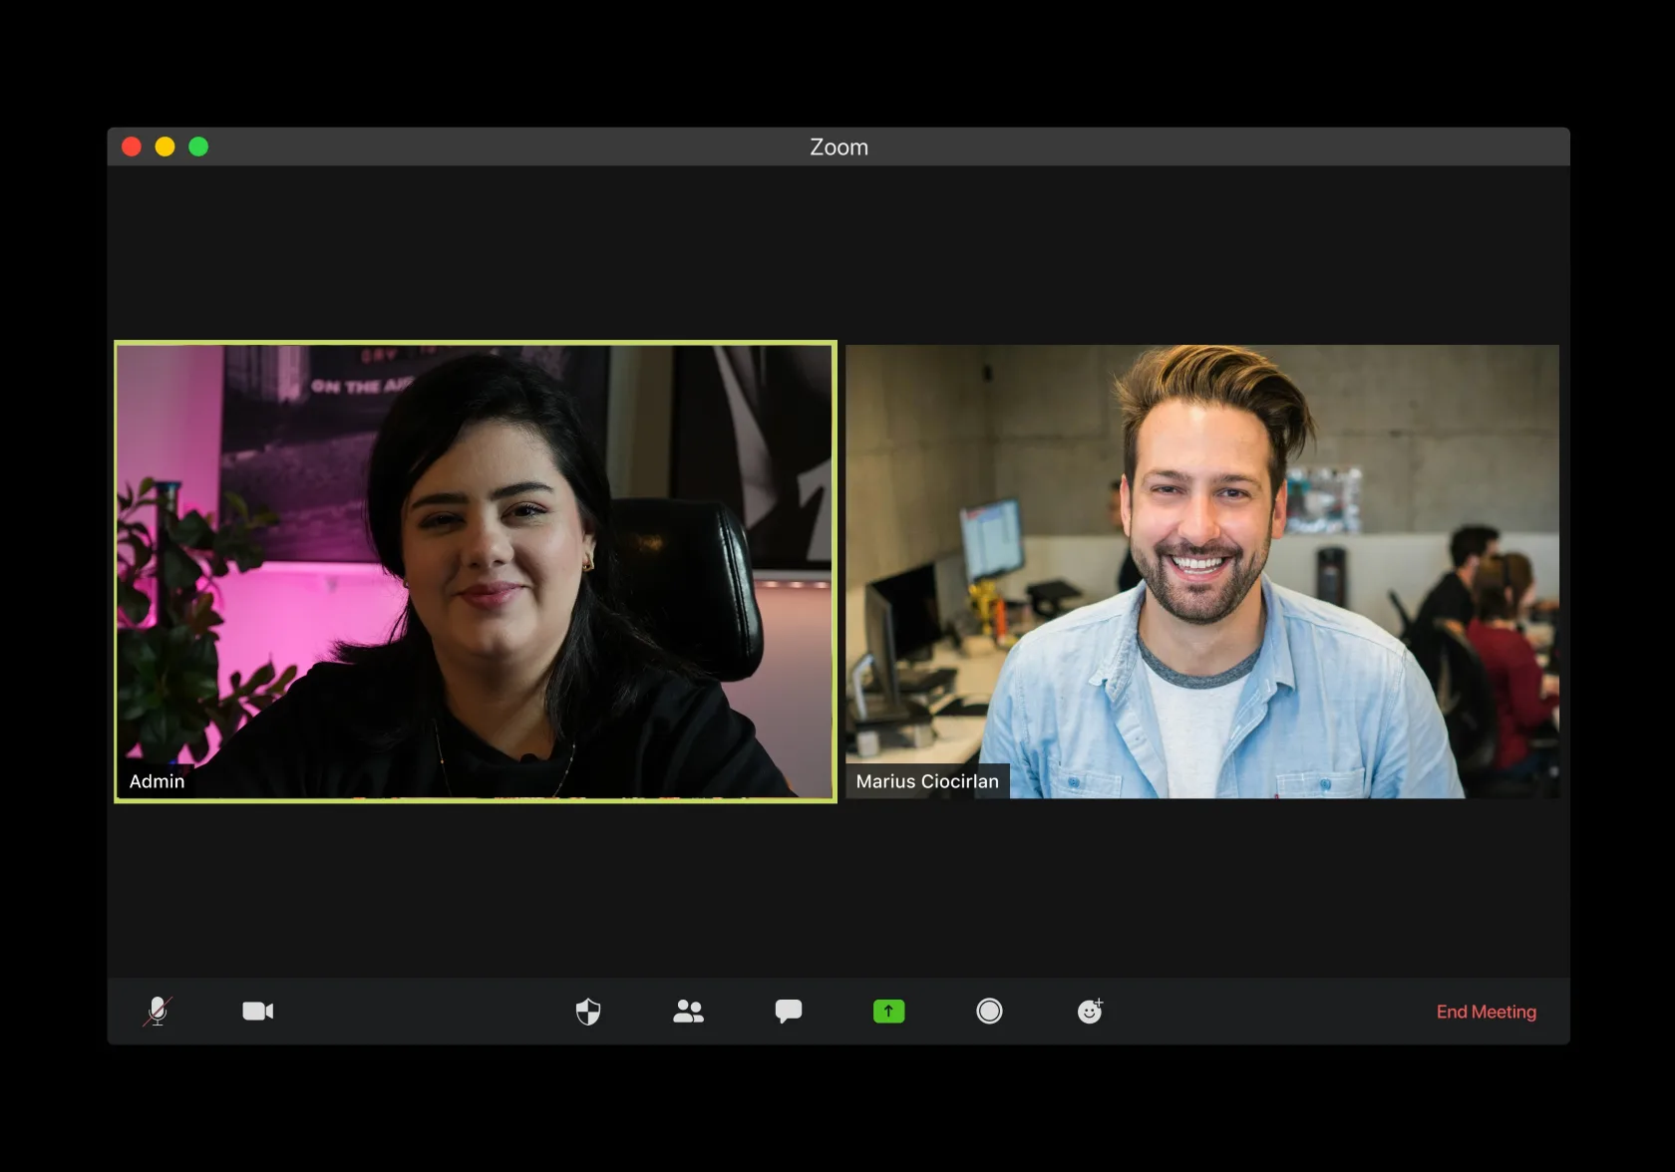Unmute the microphone
Image resolution: width=1675 pixels, height=1172 pixels.
coord(158,1012)
